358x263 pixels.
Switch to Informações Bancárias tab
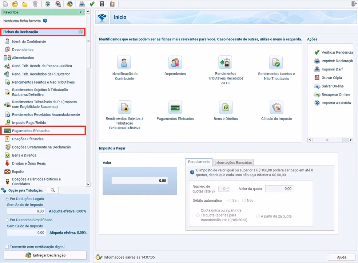233,162
